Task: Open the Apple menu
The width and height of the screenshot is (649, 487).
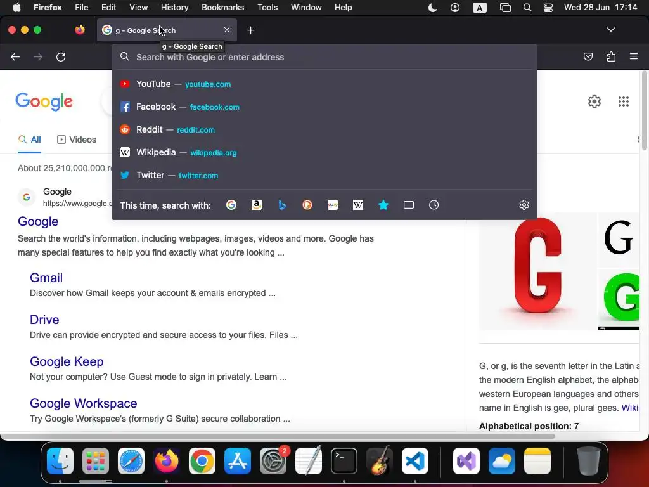Action: point(16,8)
